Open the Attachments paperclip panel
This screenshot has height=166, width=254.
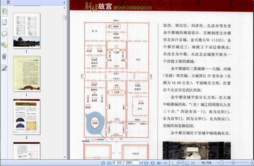pos(4,57)
